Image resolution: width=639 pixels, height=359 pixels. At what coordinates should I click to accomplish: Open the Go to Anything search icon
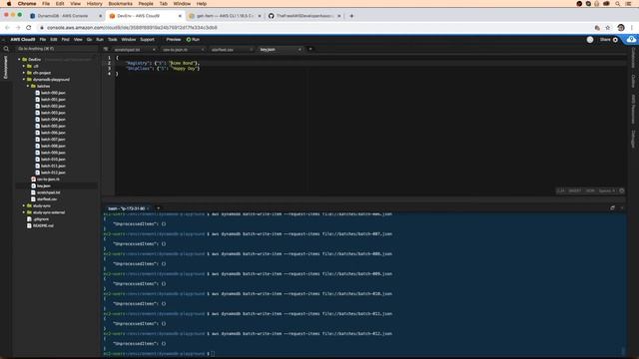point(6,49)
